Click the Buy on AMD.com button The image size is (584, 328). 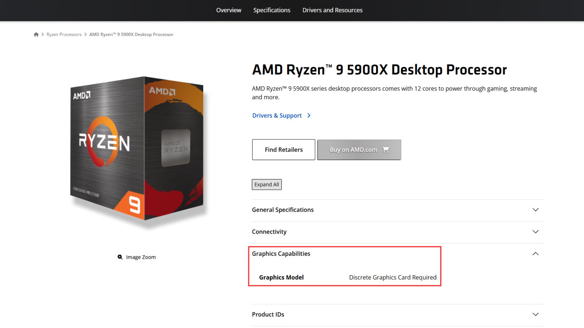pyautogui.click(x=359, y=149)
